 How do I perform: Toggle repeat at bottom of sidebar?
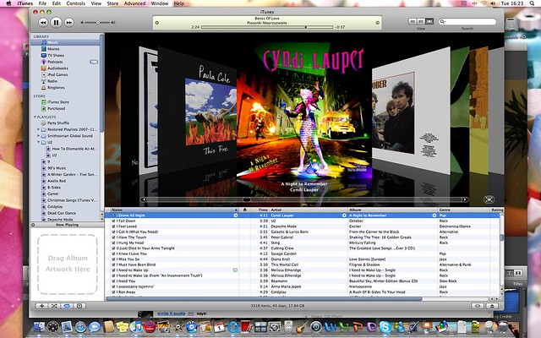[67, 306]
